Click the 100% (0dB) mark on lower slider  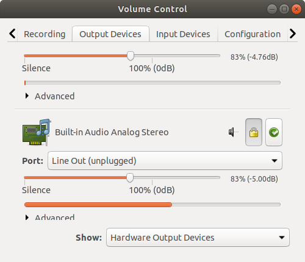coord(152,190)
